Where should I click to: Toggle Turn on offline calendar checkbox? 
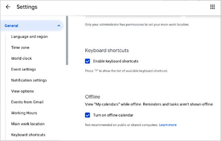[x=88, y=115]
